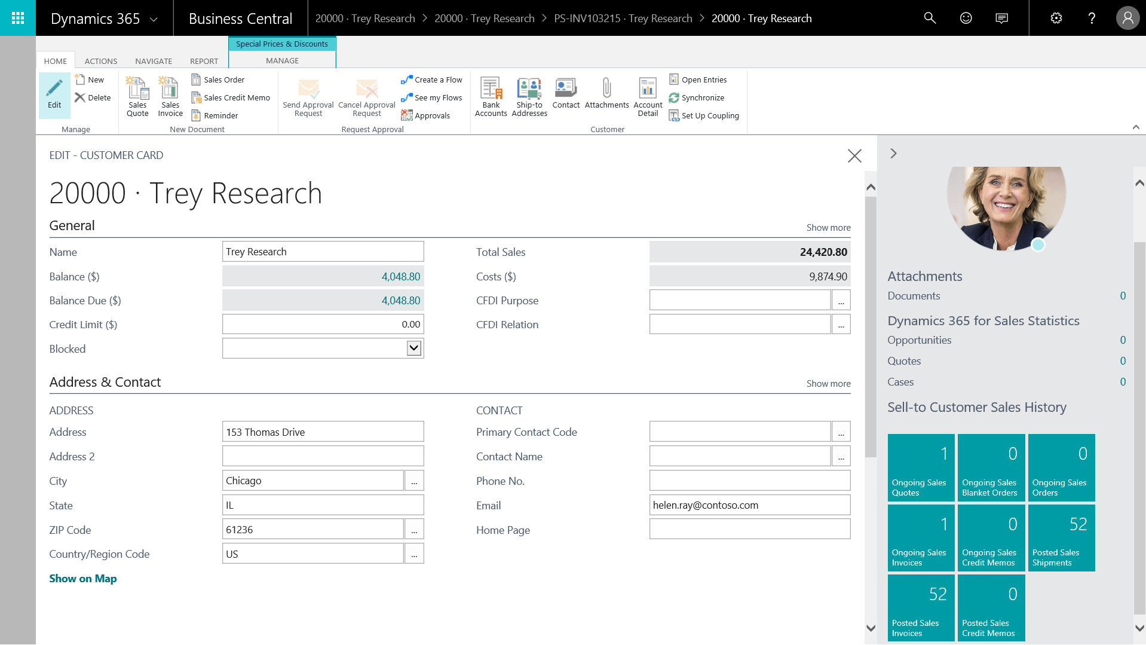Screen dimensions: 1146x645
Task: Click Show more in General section
Action: [828, 228]
